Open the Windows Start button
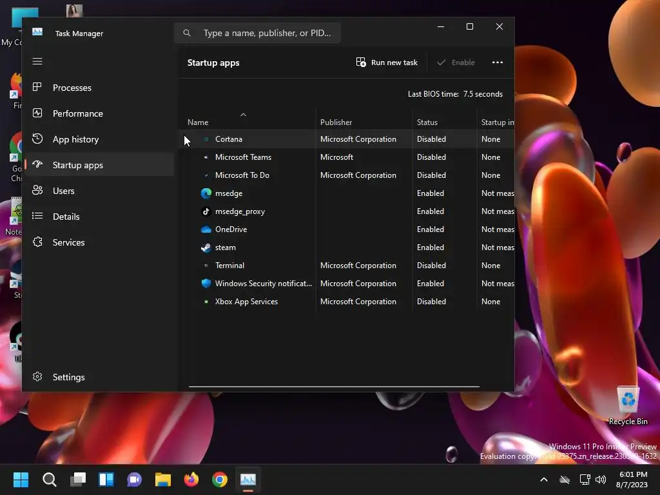660x495 pixels. click(21, 480)
